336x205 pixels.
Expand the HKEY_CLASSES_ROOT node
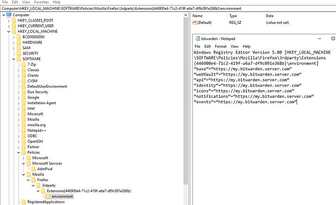[9, 20]
